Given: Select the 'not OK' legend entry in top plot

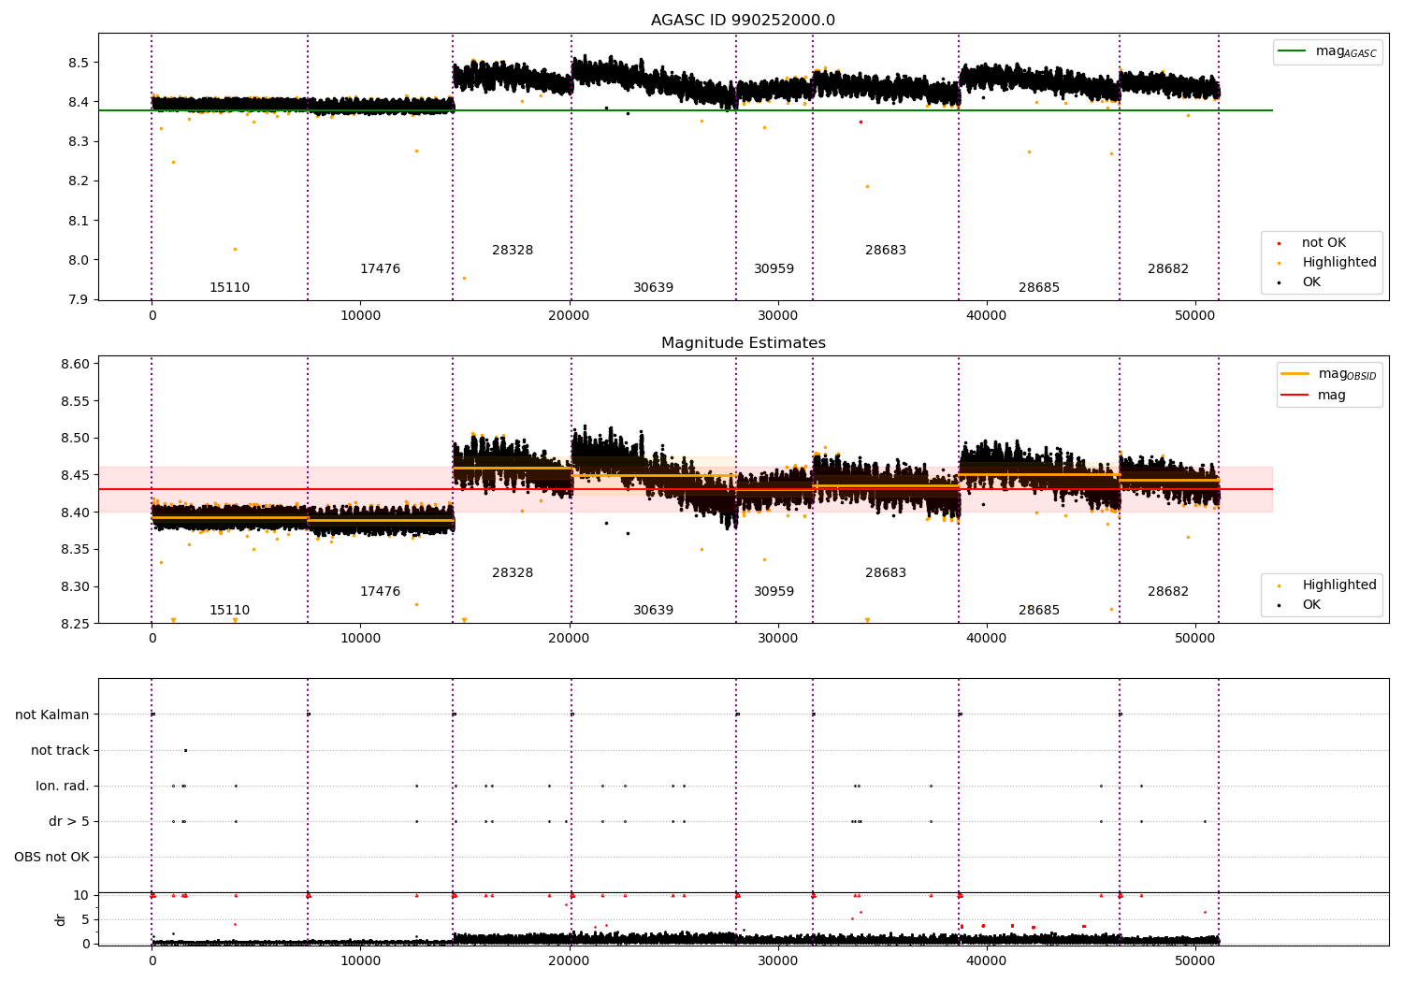Looking at the screenshot, I should pos(1323,243).
